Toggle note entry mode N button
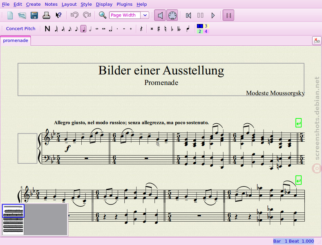 pos(47,29)
